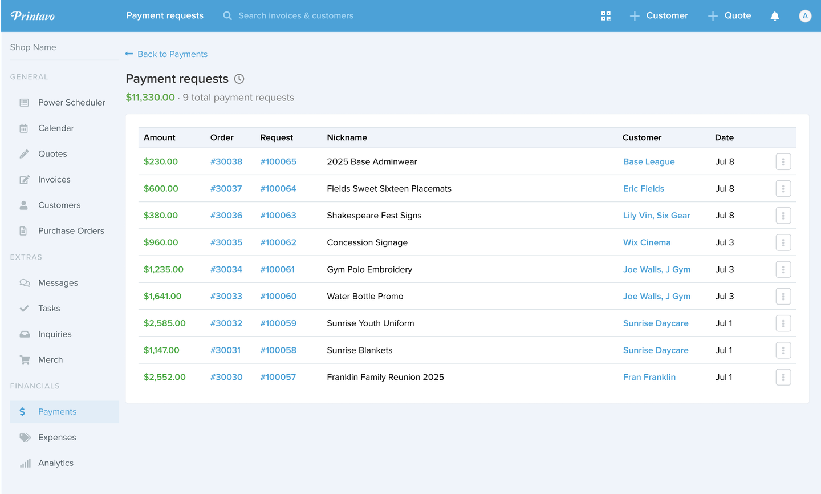Open Sunrise Daycare in Sunrise Youth Uniform row
This screenshot has height=494, width=821.
click(x=656, y=323)
